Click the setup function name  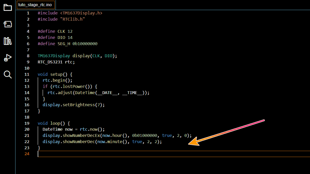pos(56,74)
